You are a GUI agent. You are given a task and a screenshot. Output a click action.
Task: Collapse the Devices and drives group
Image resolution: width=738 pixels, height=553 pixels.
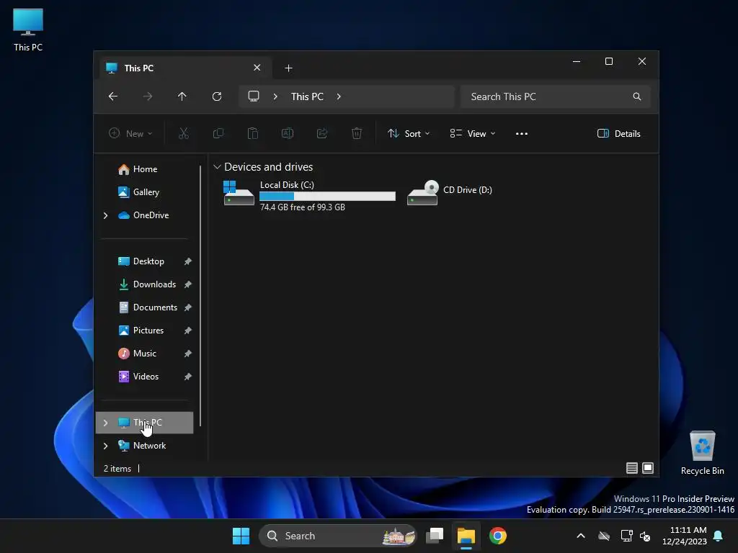[x=217, y=167]
